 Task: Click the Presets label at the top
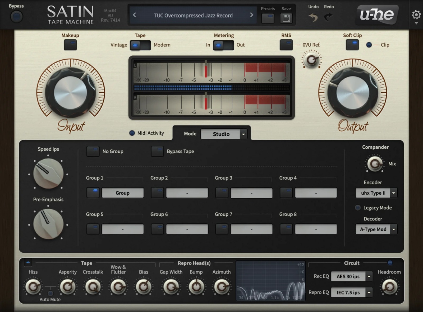coord(268,9)
